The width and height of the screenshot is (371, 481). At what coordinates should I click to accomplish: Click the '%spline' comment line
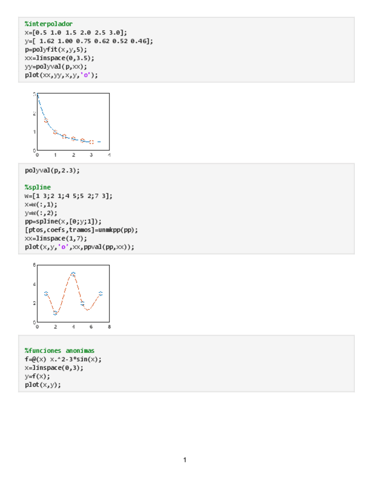37,187
